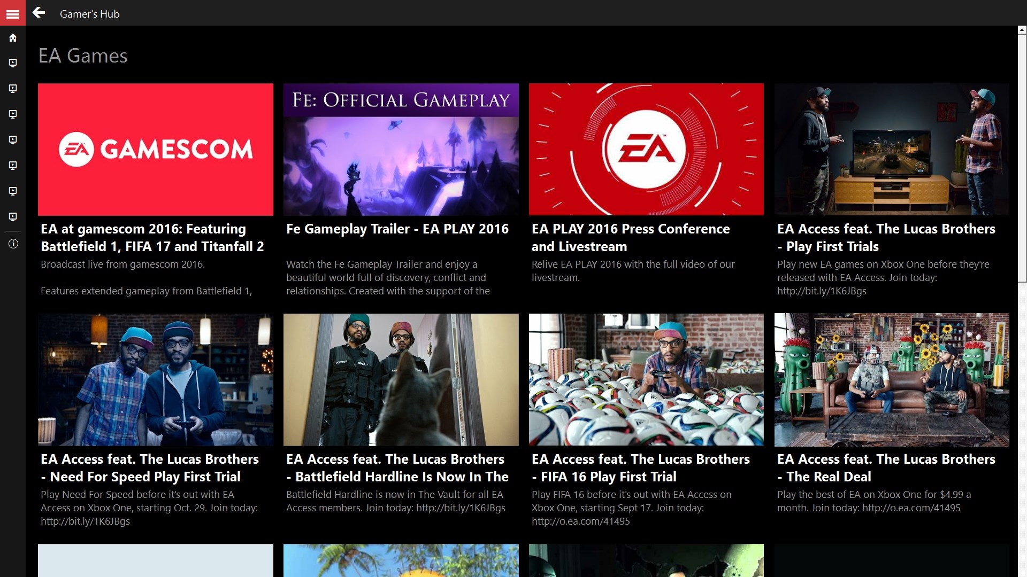1027x577 pixels.
Task: Open Lucas Brothers Play First Trials thumbnail
Action: click(892, 149)
